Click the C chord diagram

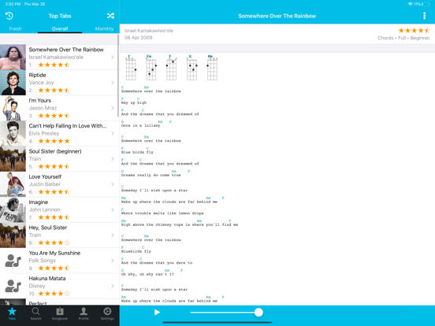tap(131, 68)
